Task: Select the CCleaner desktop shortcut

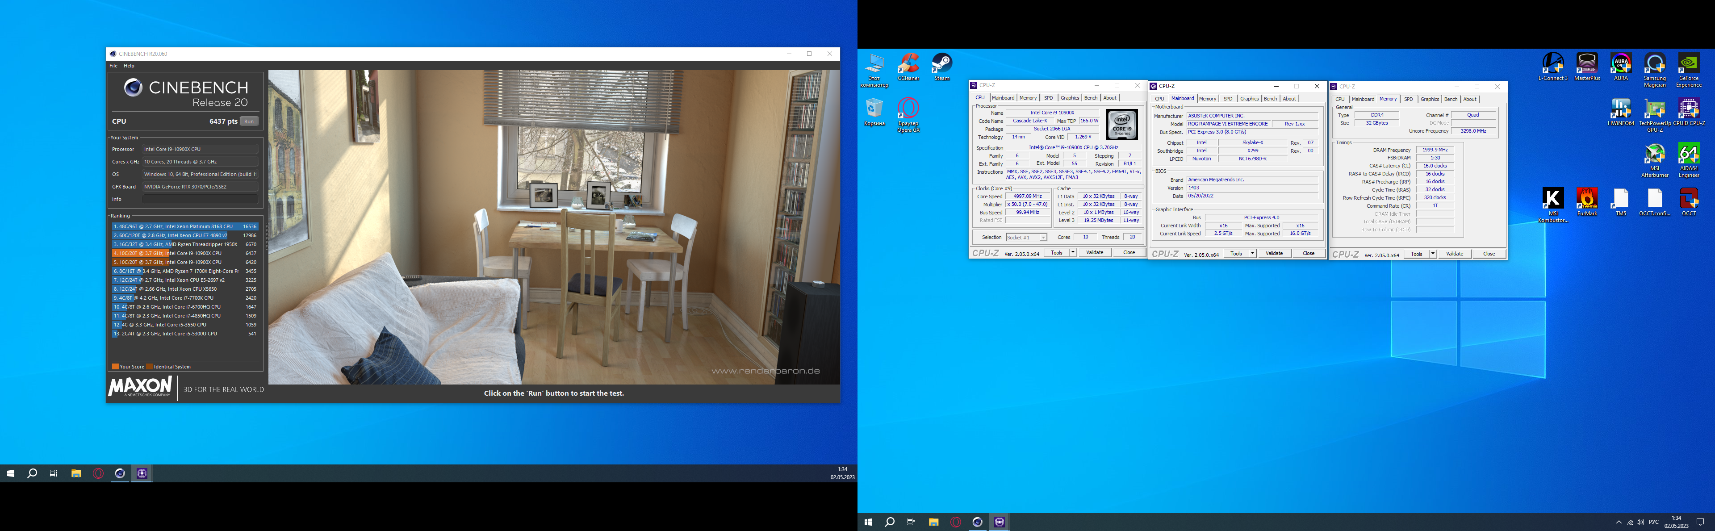Action: coord(908,67)
